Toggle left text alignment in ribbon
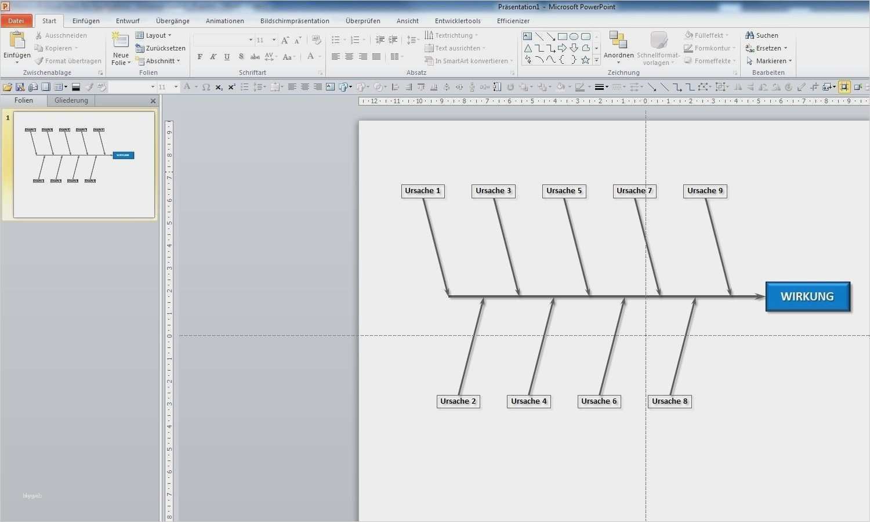Screen dimensions: 870x522 (336, 57)
